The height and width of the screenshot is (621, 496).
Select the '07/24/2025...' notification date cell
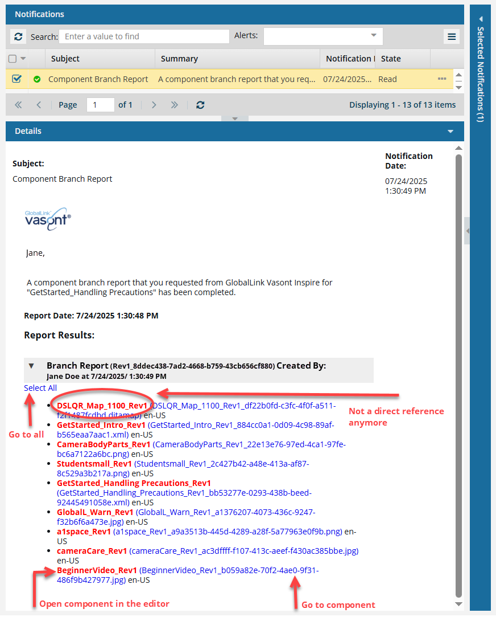coord(348,79)
